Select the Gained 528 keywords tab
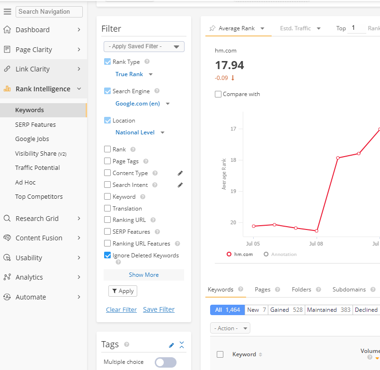The height and width of the screenshot is (370, 380). 286,310
